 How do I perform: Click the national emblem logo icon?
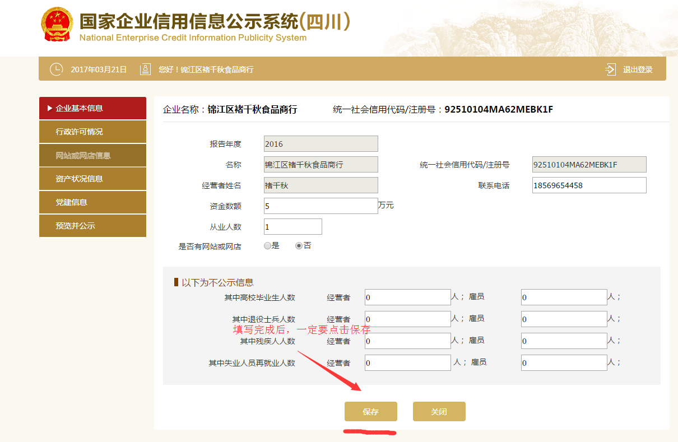57,25
